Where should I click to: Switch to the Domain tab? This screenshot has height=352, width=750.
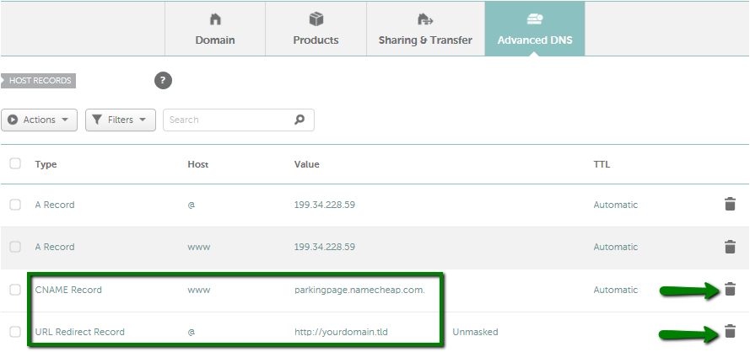[215, 29]
